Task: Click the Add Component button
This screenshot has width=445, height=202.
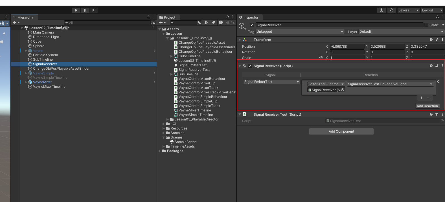Action: 341,131
